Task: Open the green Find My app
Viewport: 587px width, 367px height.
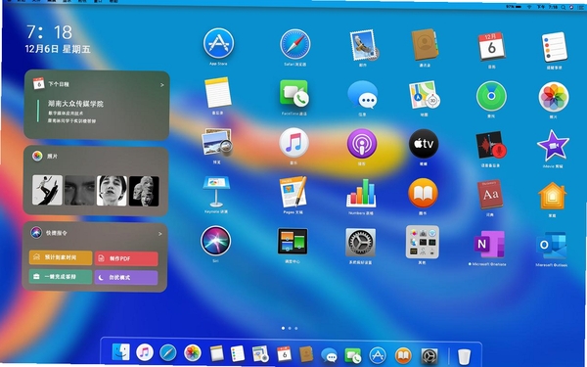Action: [491, 96]
